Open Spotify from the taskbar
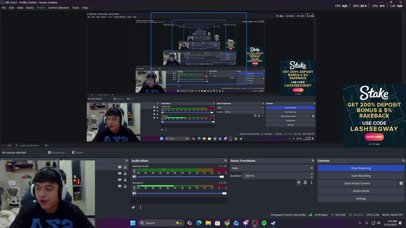 point(264,223)
